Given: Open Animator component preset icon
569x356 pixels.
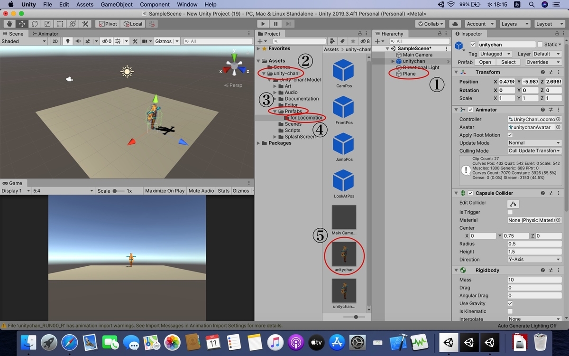Looking at the screenshot, I should (x=551, y=110).
